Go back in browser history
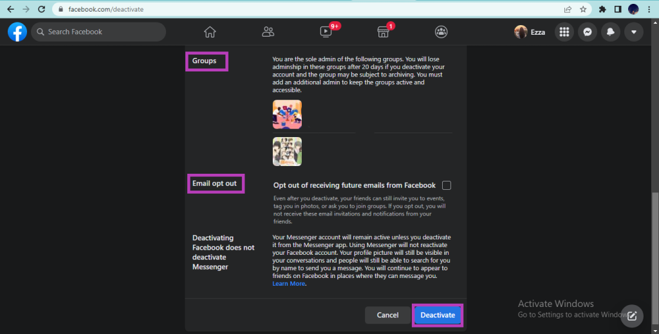This screenshot has width=659, height=334. (x=10, y=9)
